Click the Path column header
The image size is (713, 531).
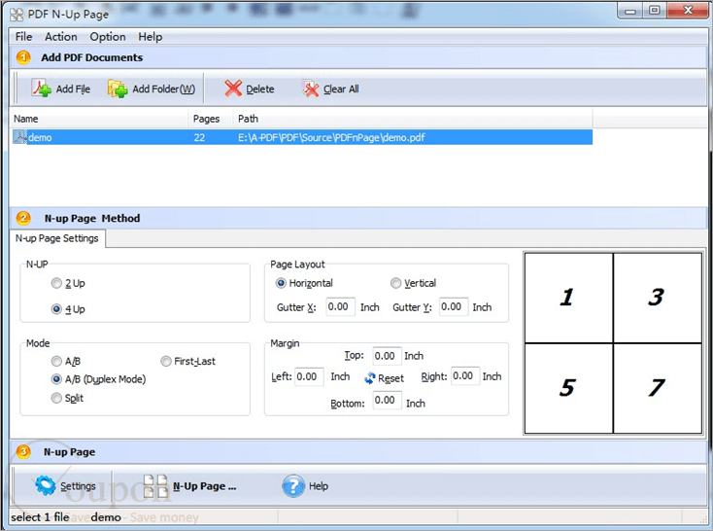[x=413, y=119]
